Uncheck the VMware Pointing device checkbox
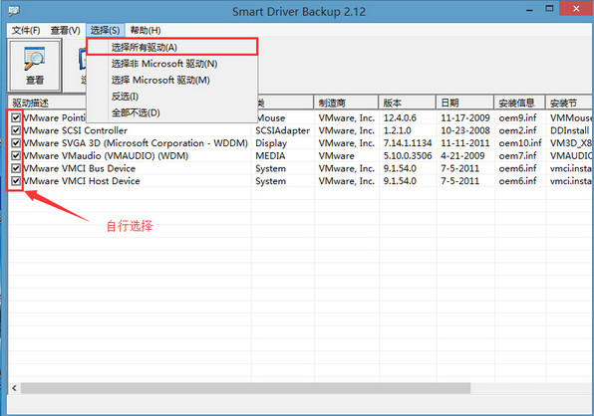The height and width of the screenshot is (416, 594). click(x=16, y=118)
